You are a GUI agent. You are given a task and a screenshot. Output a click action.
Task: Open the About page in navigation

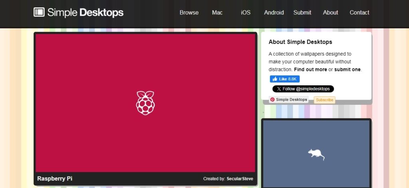point(330,12)
